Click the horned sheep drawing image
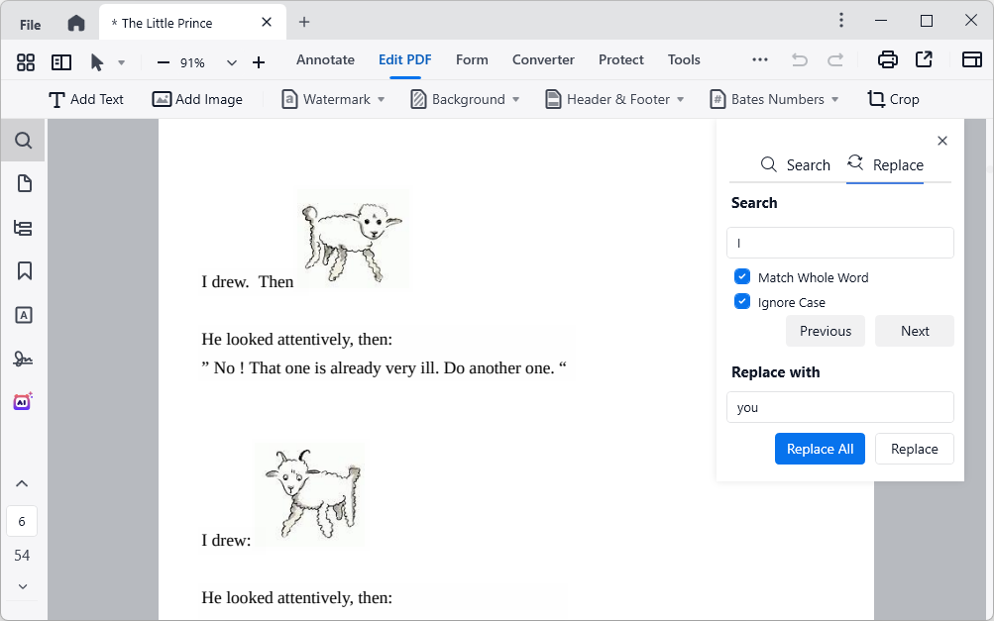This screenshot has width=994, height=621. [310, 495]
